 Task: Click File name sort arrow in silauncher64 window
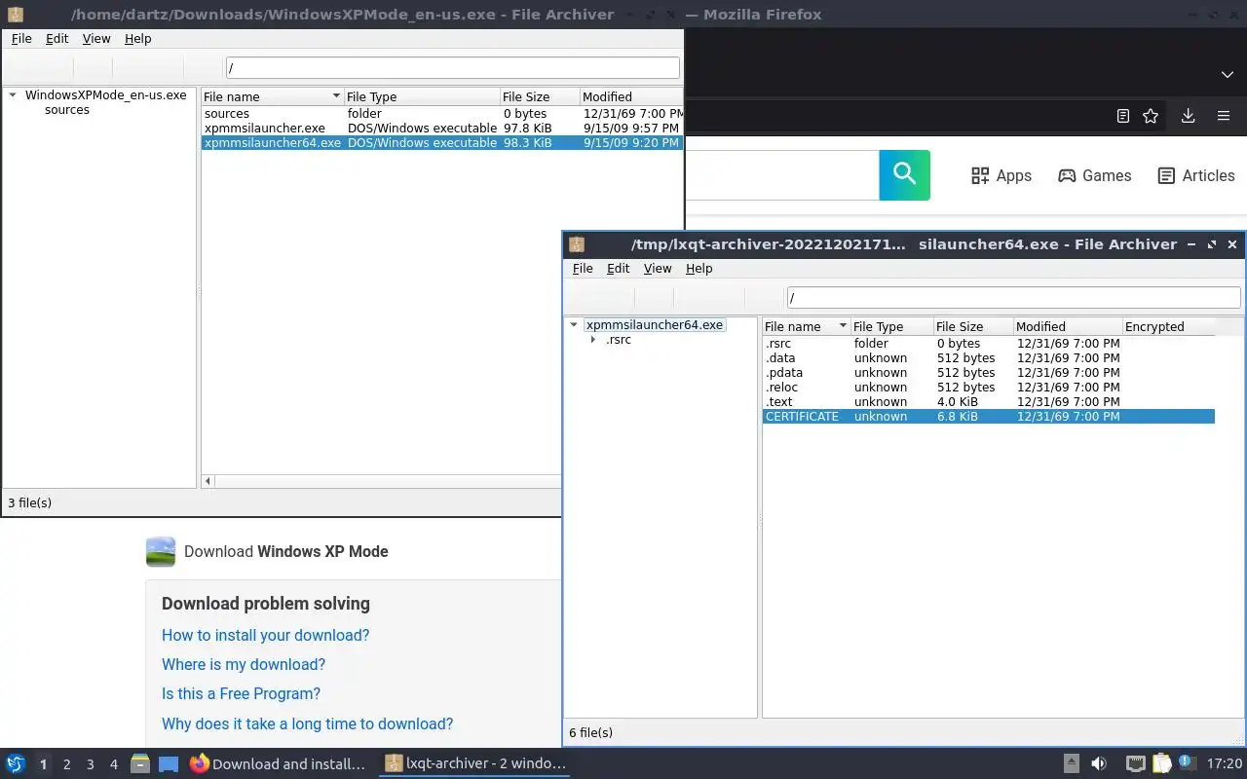(843, 326)
